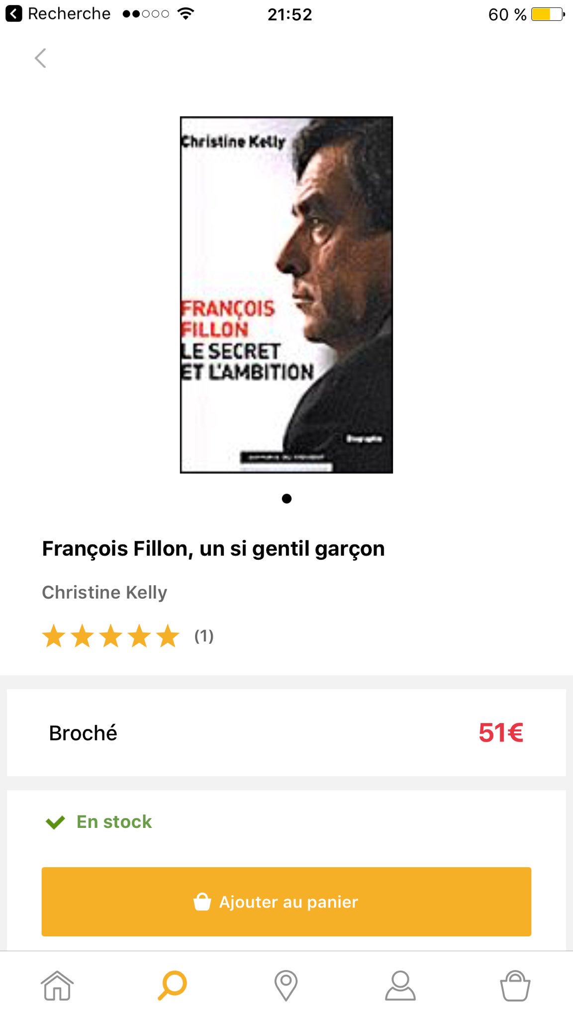Tap the book cover image
The image size is (573, 1019).
click(286, 295)
